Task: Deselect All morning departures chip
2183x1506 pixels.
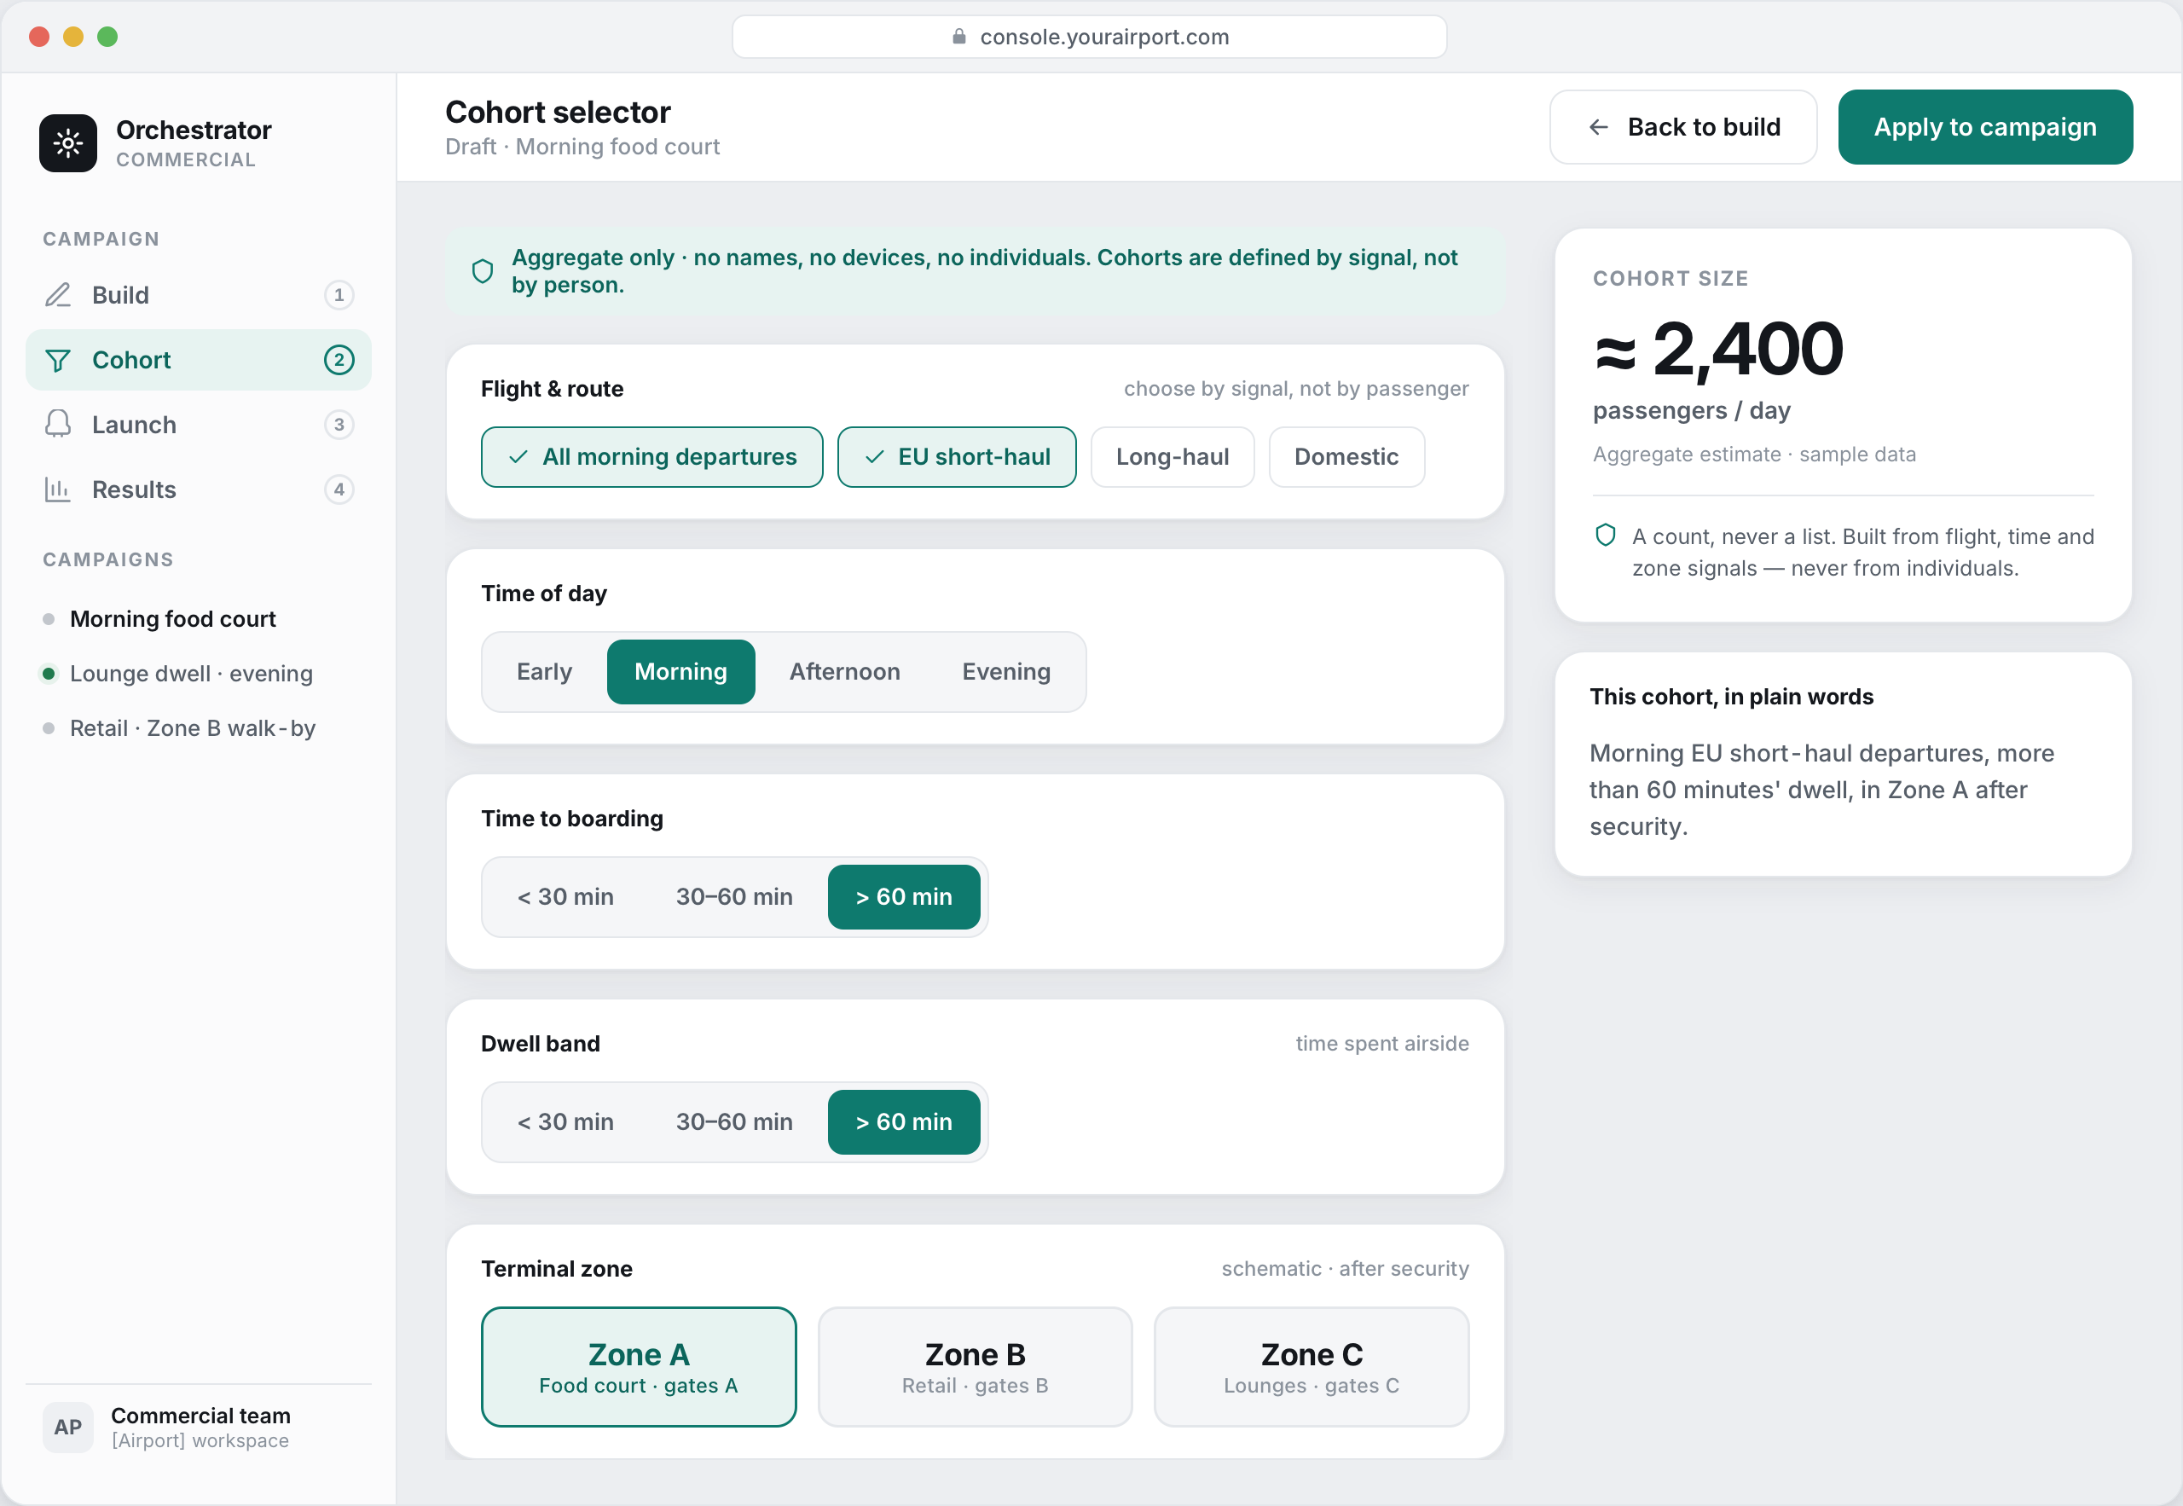Action: point(651,458)
